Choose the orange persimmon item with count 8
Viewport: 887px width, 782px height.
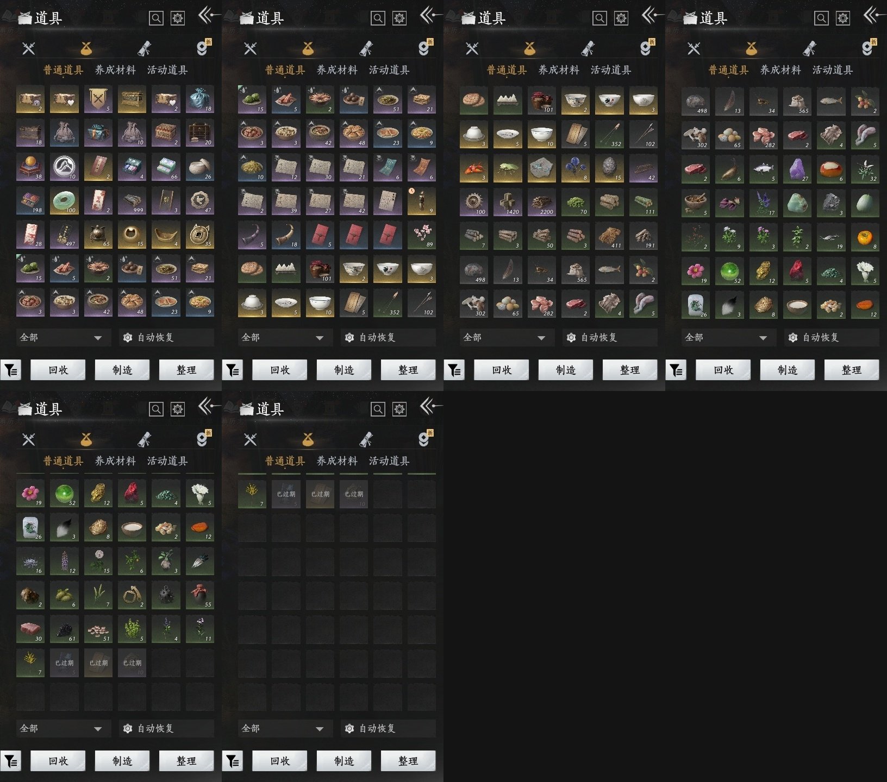tap(865, 236)
